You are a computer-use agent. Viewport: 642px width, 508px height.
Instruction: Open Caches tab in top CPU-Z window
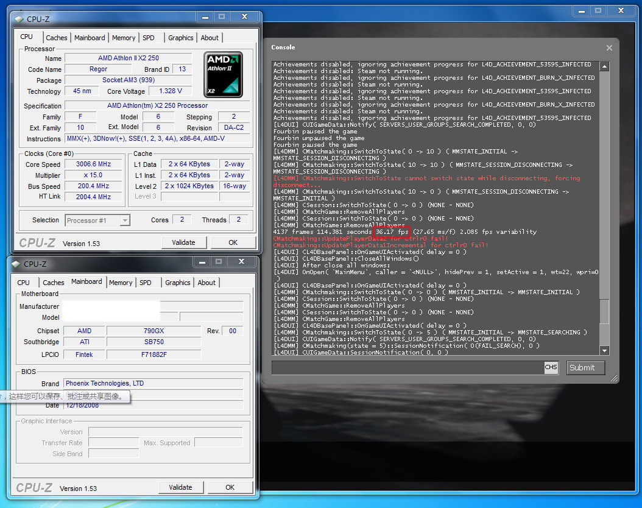57,38
